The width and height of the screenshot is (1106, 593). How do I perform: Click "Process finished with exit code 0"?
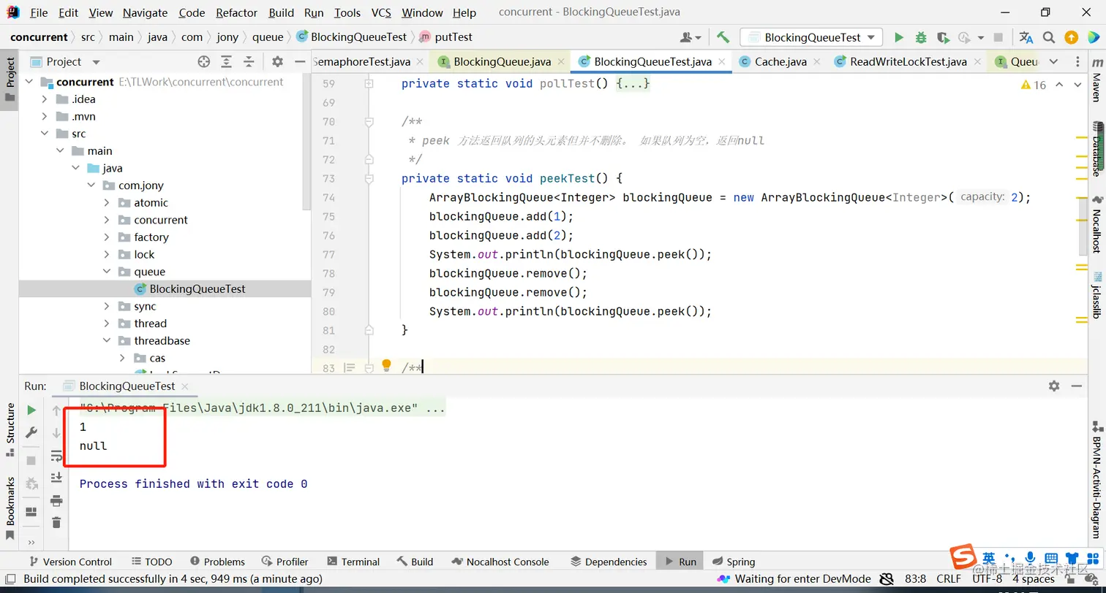(x=193, y=484)
